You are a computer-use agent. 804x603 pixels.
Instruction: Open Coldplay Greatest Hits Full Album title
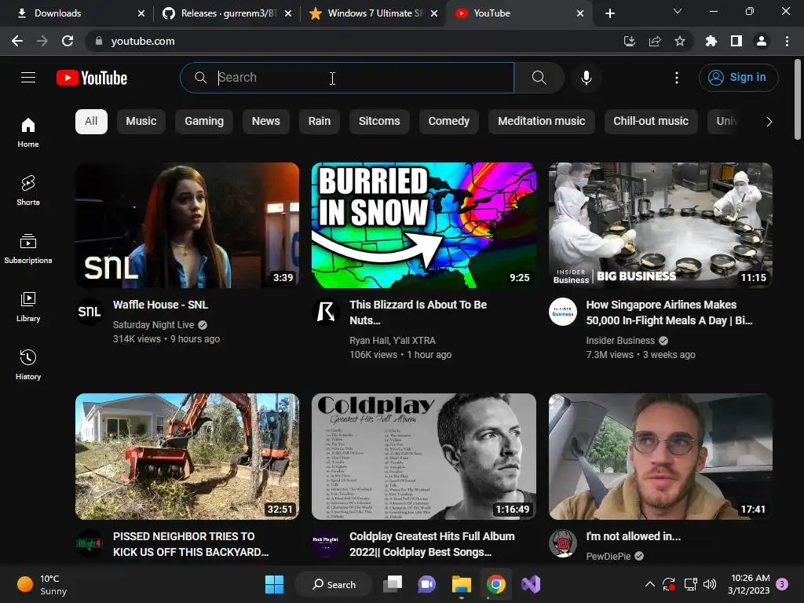[432, 544]
